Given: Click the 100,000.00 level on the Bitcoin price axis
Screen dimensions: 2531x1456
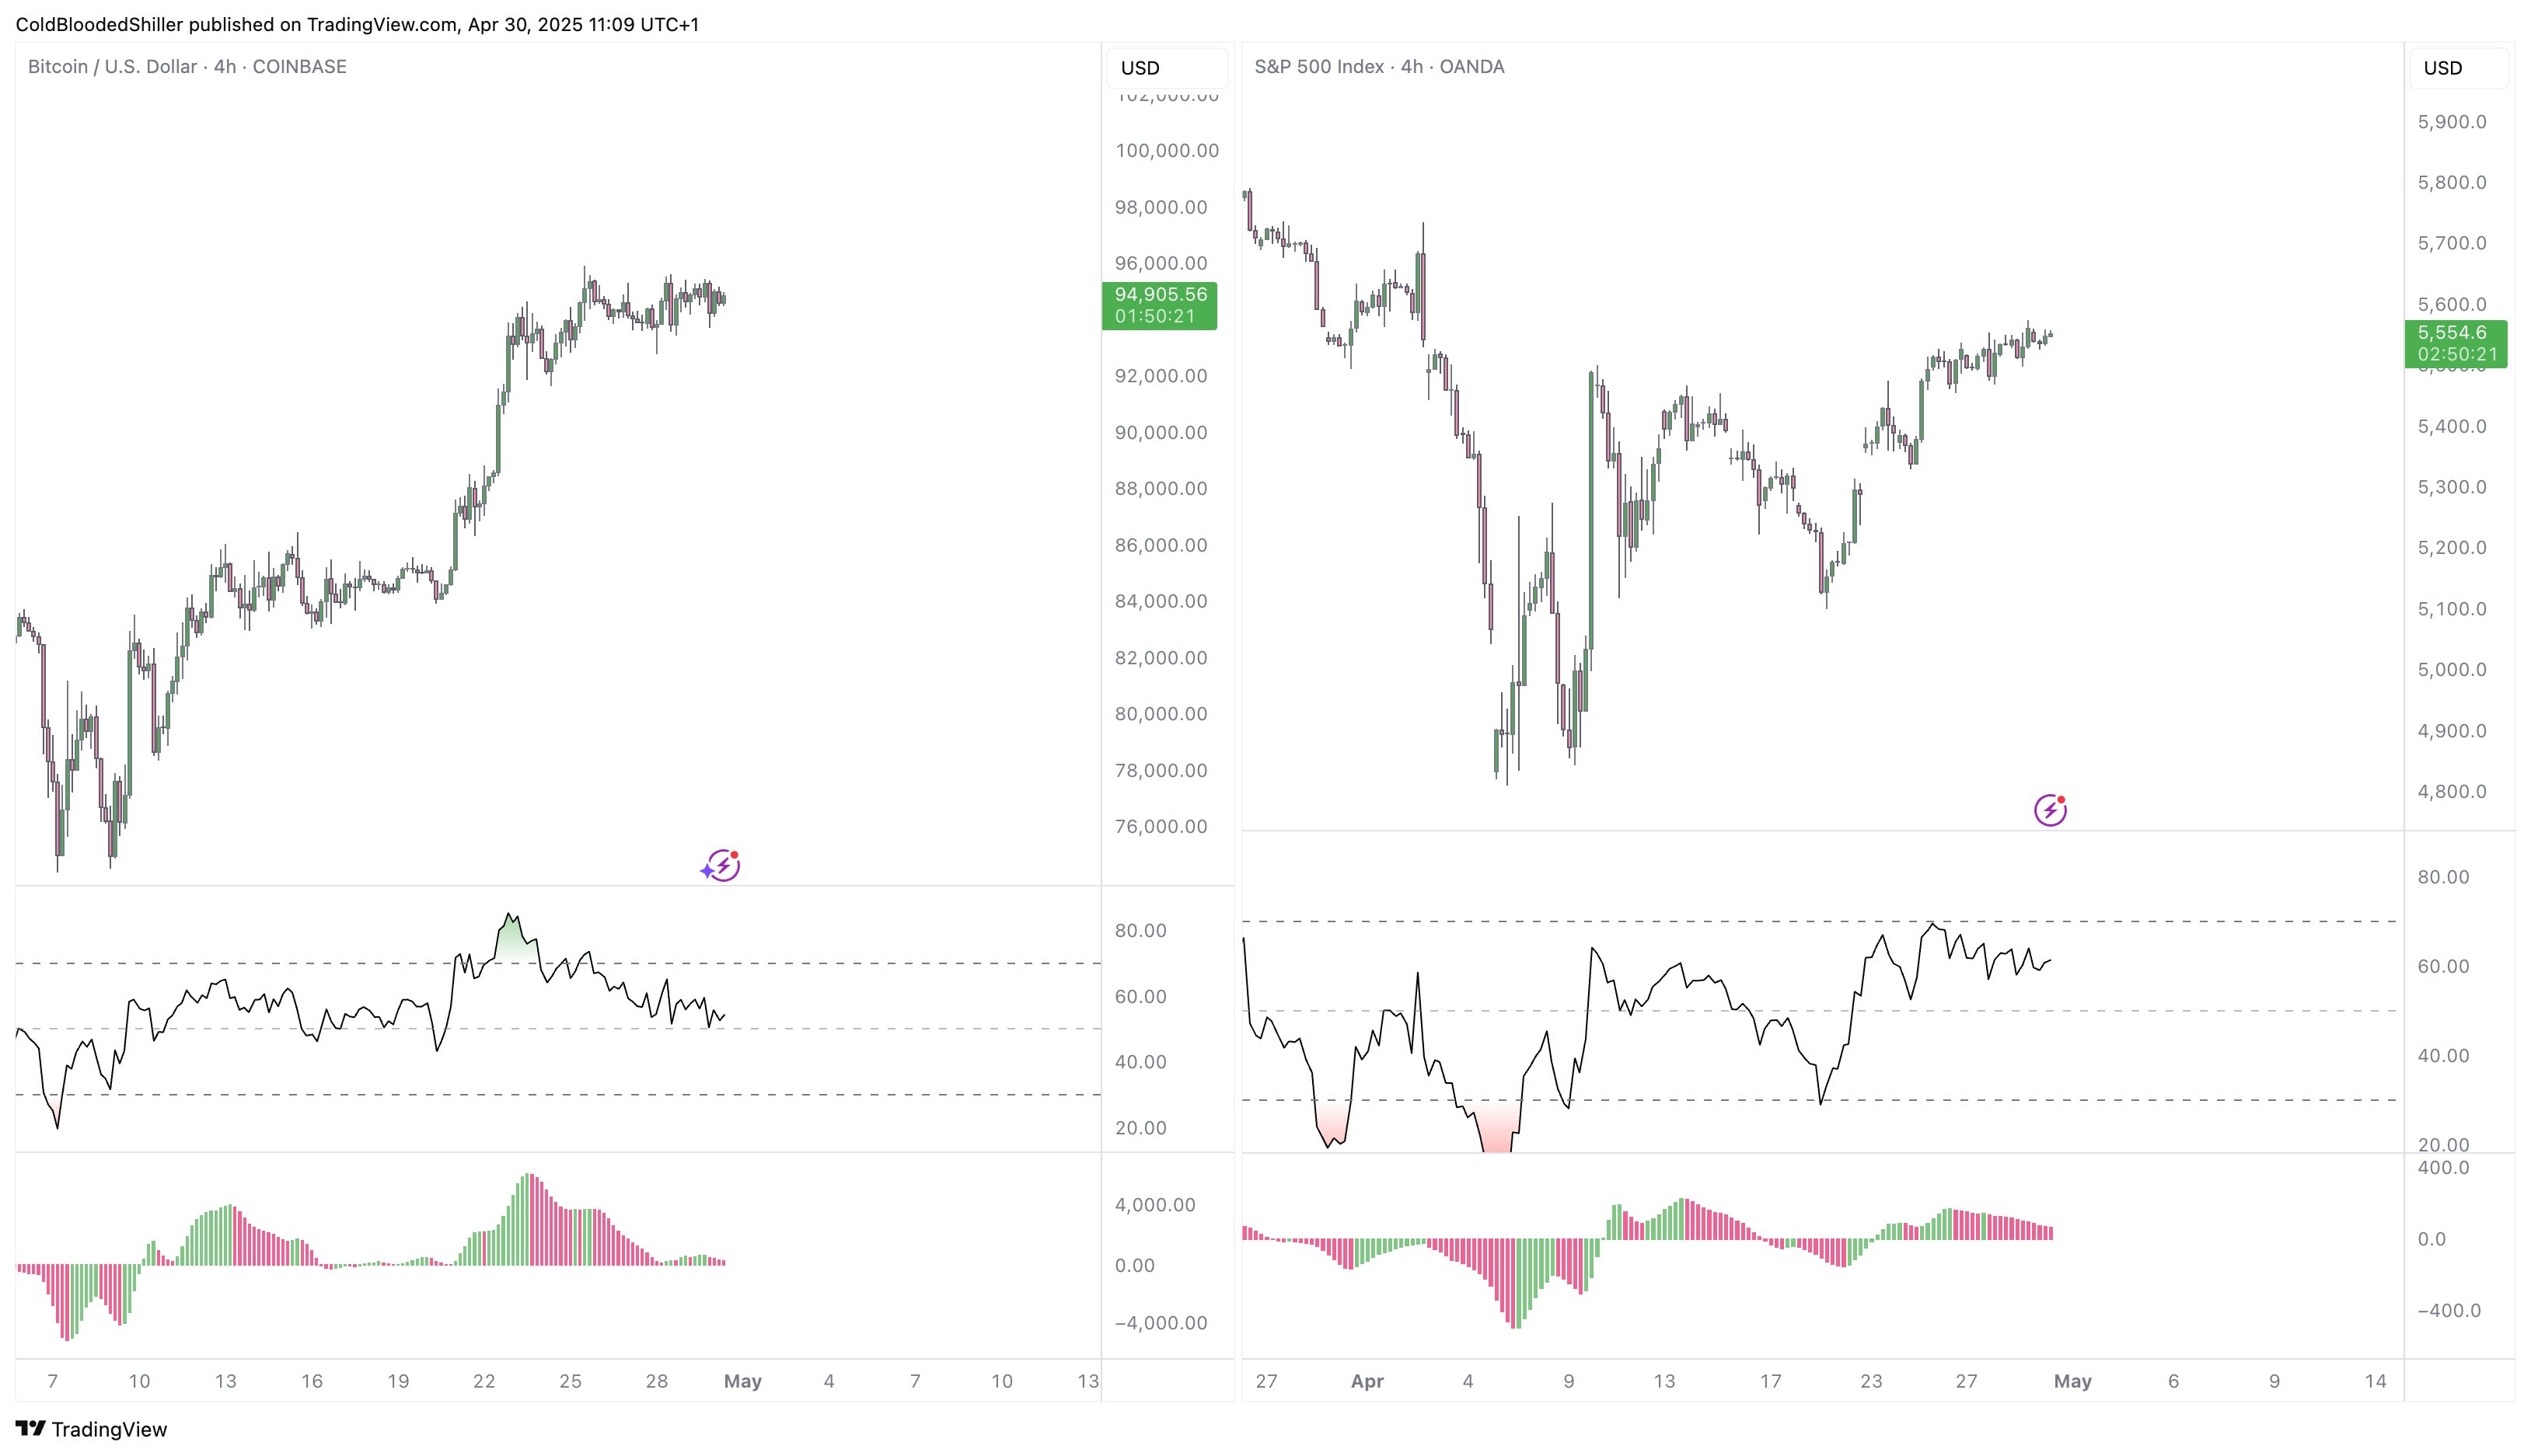Looking at the screenshot, I should (x=1167, y=151).
